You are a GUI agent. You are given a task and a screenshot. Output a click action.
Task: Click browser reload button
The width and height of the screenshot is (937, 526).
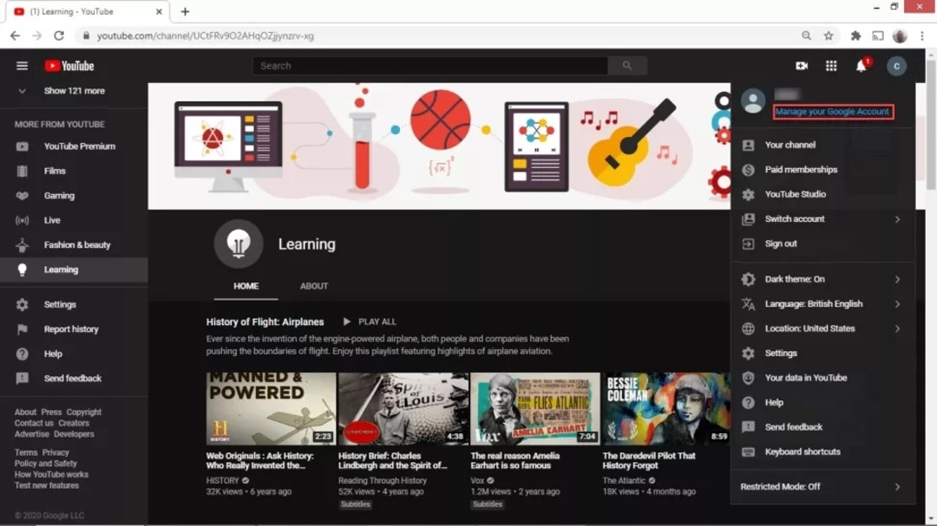[x=59, y=36]
